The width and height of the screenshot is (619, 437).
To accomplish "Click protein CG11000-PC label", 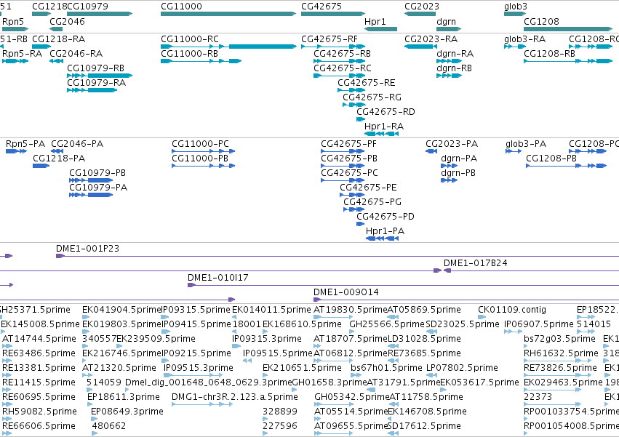I will [200, 144].
